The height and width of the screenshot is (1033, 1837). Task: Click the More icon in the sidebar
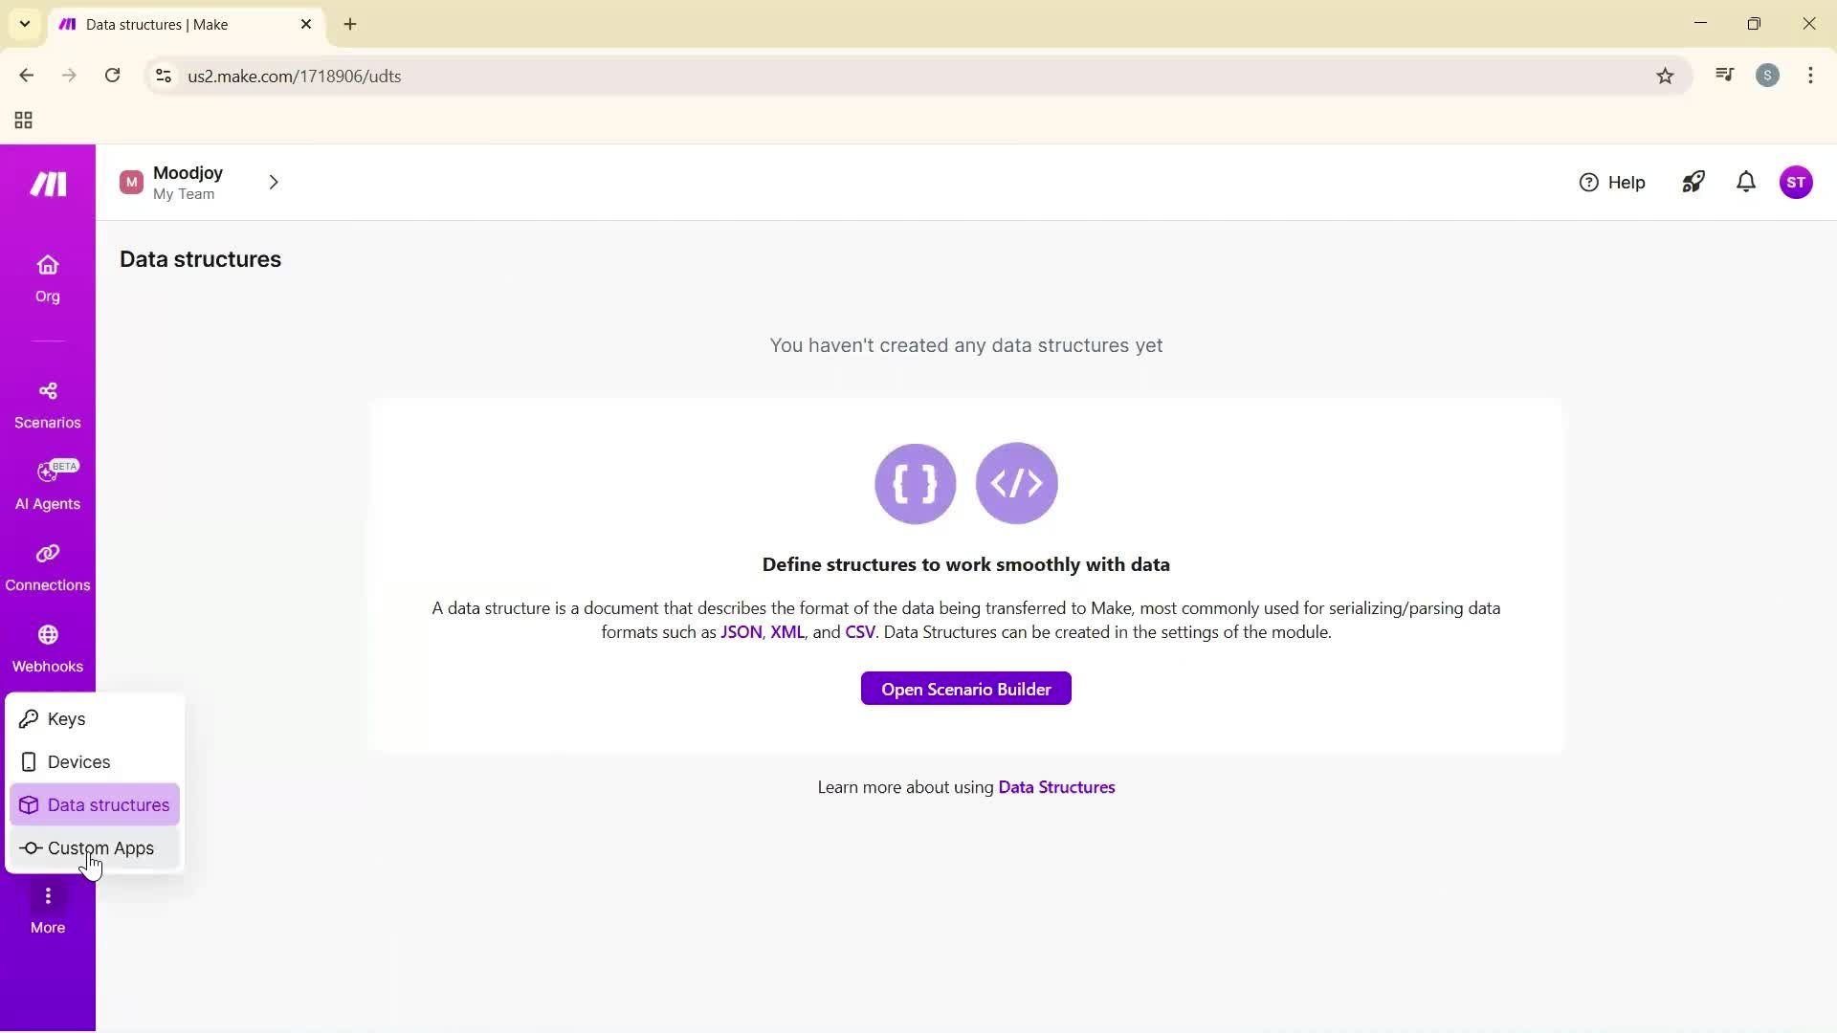(x=47, y=906)
